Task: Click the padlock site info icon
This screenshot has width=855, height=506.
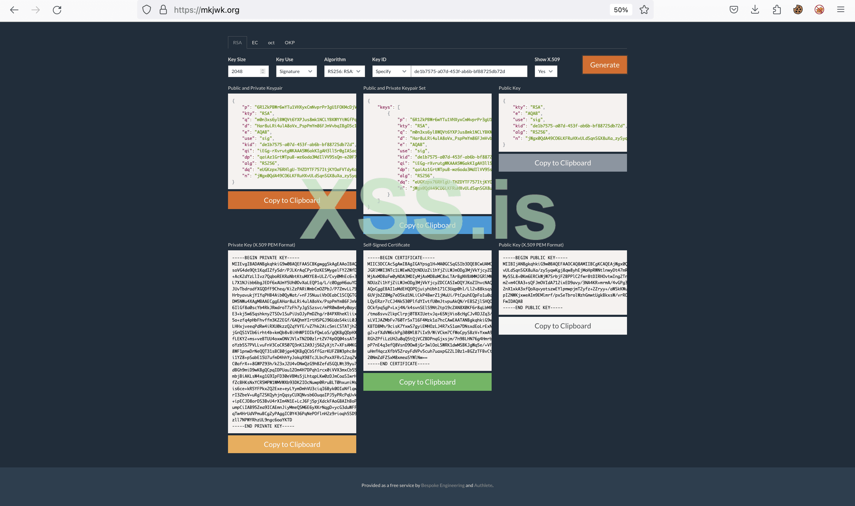Action: 163,10
